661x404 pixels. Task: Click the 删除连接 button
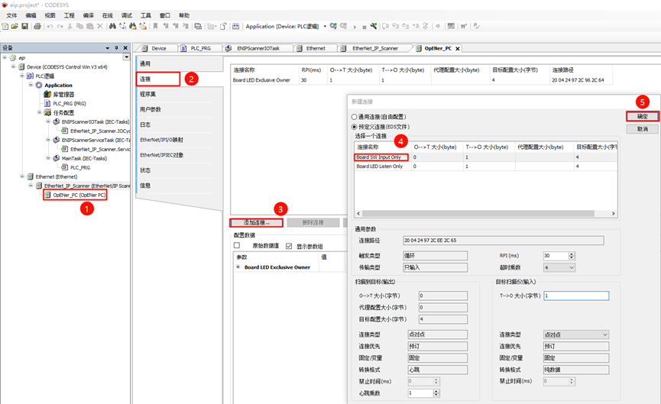point(313,222)
